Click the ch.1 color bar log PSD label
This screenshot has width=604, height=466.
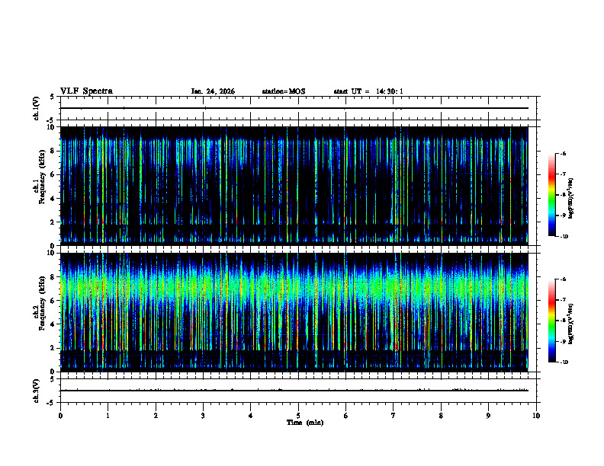pyautogui.click(x=572, y=199)
